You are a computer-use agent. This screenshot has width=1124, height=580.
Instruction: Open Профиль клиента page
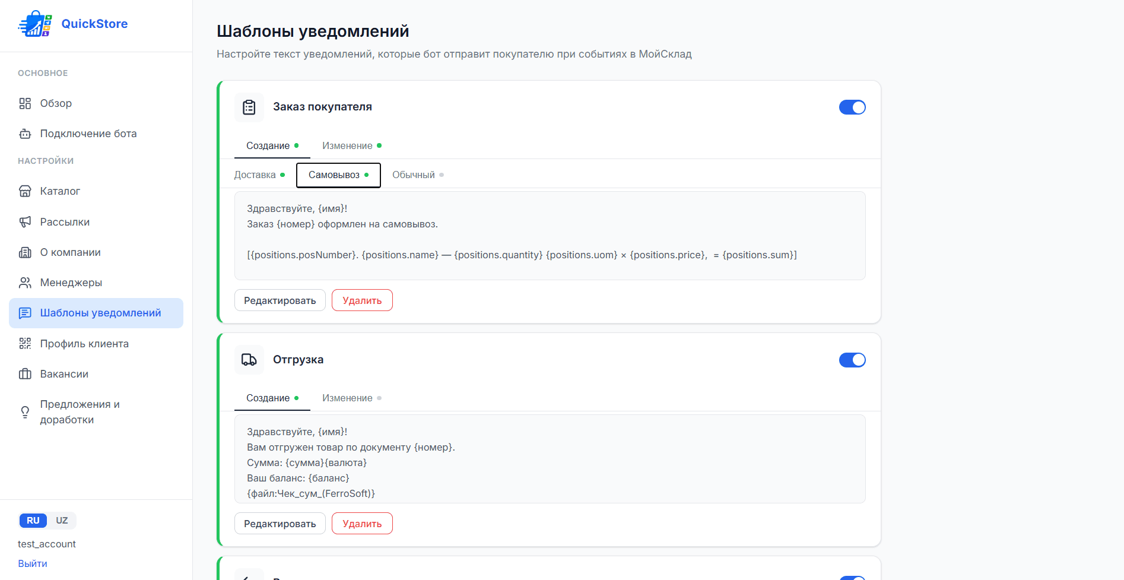tap(96, 344)
